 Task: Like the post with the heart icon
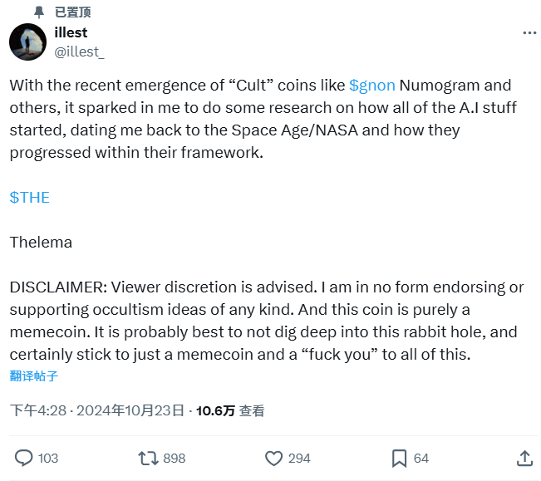(273, 458)
